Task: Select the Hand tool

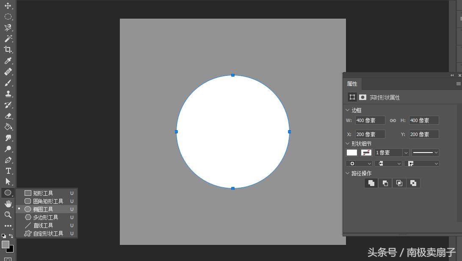Action: (x=8, y=204)
